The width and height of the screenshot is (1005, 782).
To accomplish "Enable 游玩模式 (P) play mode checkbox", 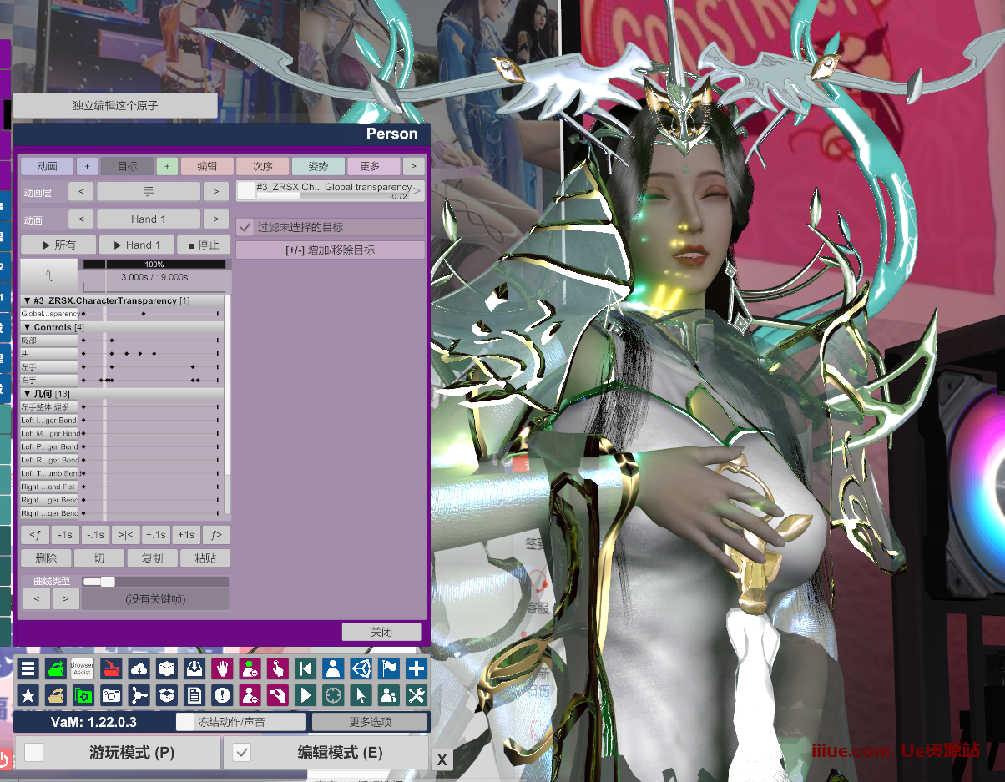I will pos(34,753).
